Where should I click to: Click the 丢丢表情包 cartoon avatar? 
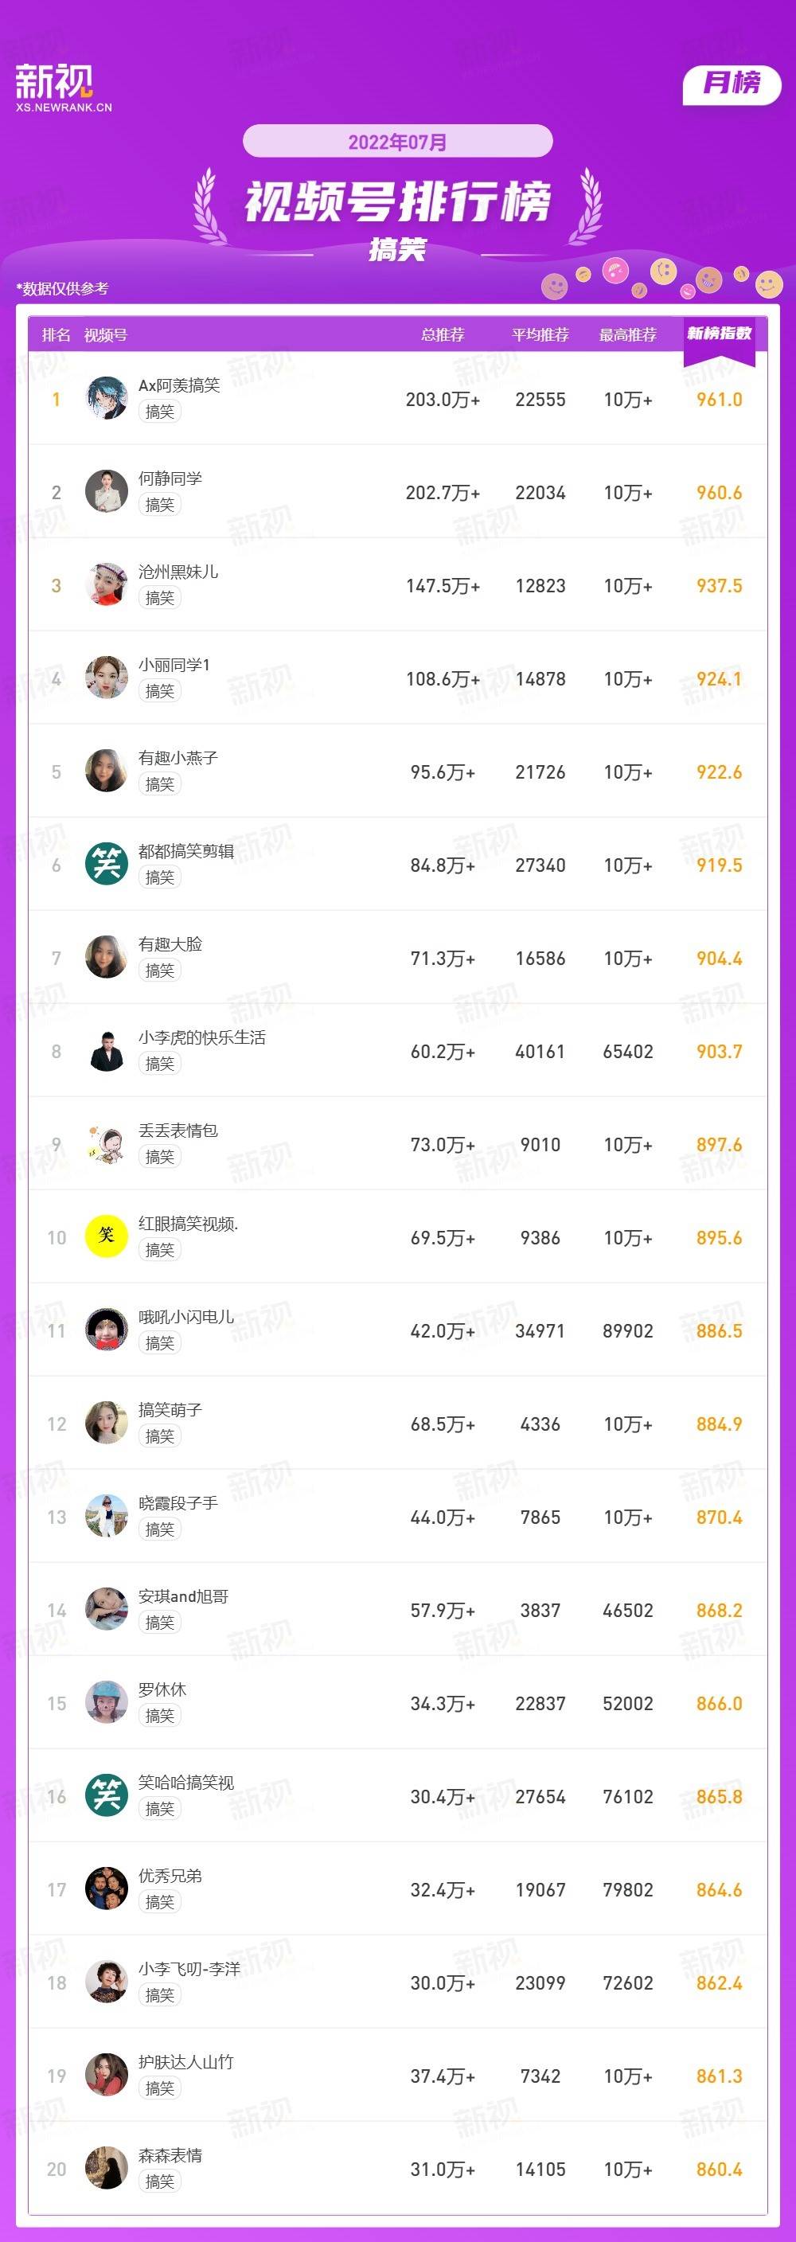click(107, 1143)
